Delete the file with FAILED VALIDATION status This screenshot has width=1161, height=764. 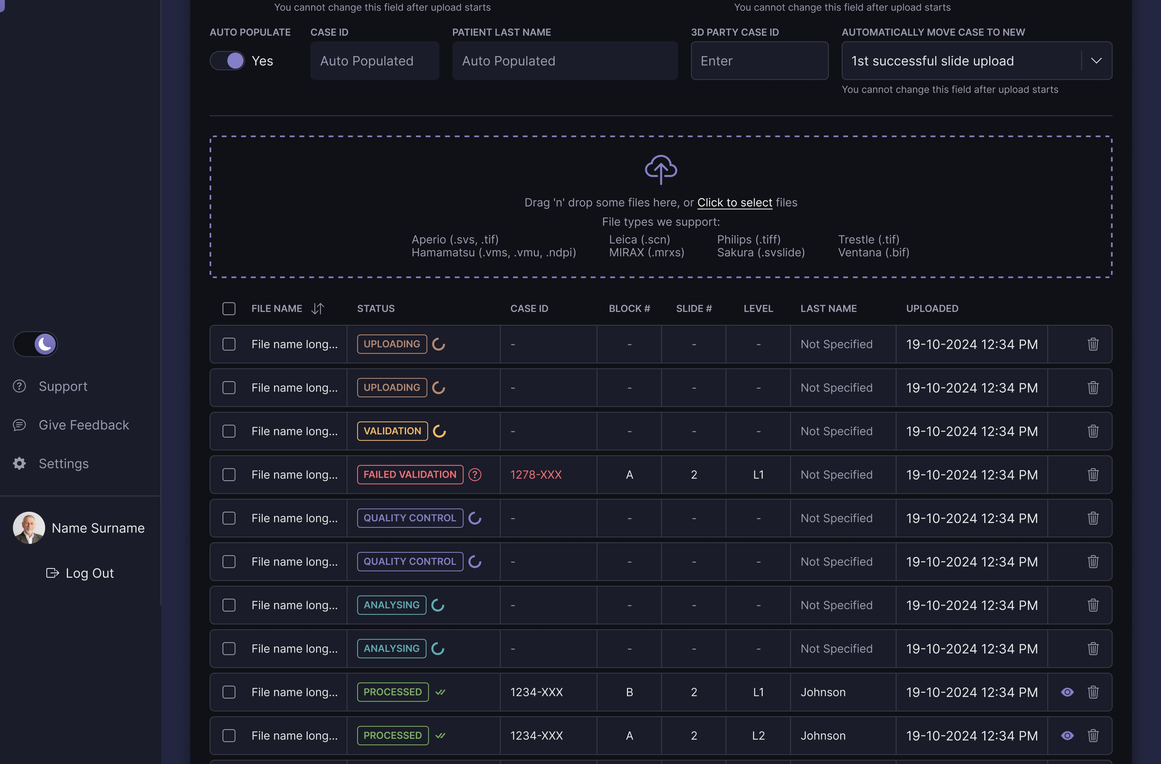(x=1093, y=475)
